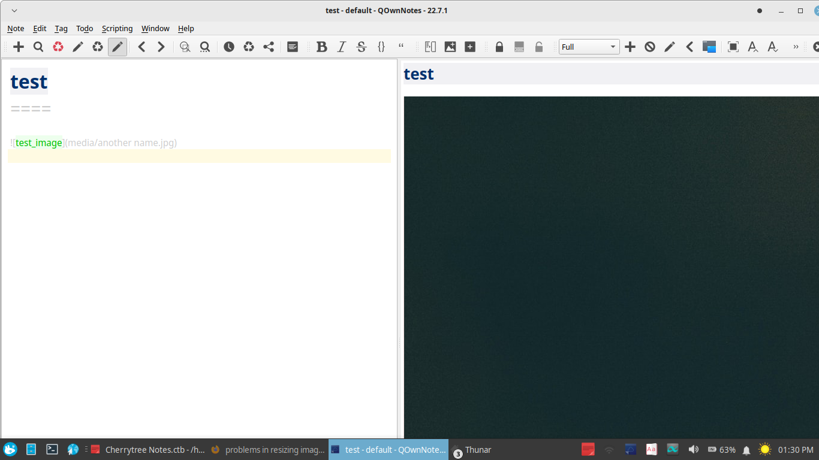
Task: Click the grey keyboard edit-encrypted-note icon
Action: (x=519, y=47)
